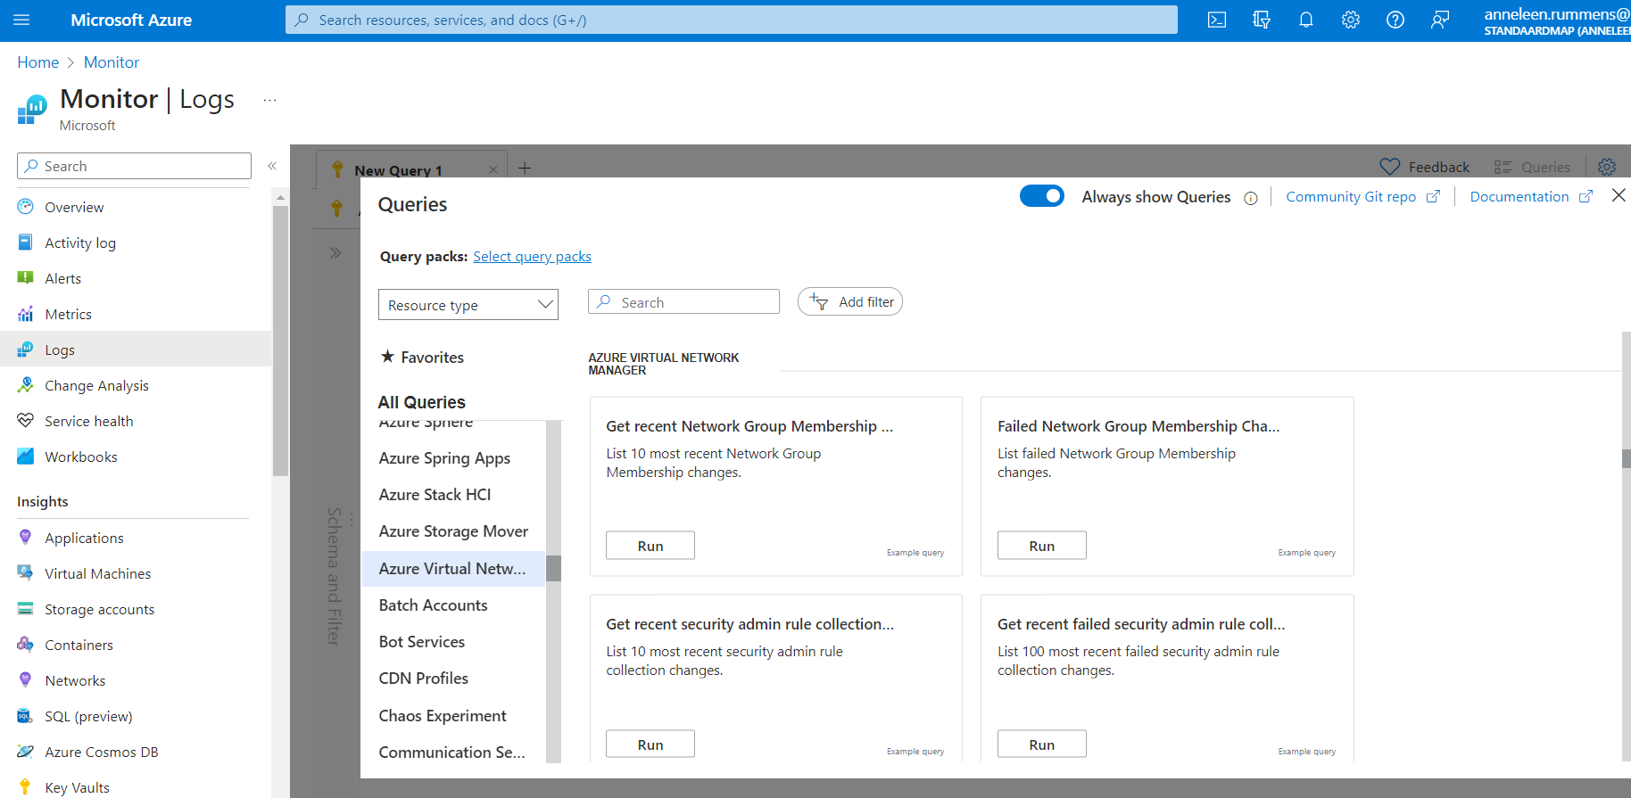This screenshot has width=1631, height=798.
Task: Run Failed Network Group Membership Changes query
Action: coord(1042,546)
